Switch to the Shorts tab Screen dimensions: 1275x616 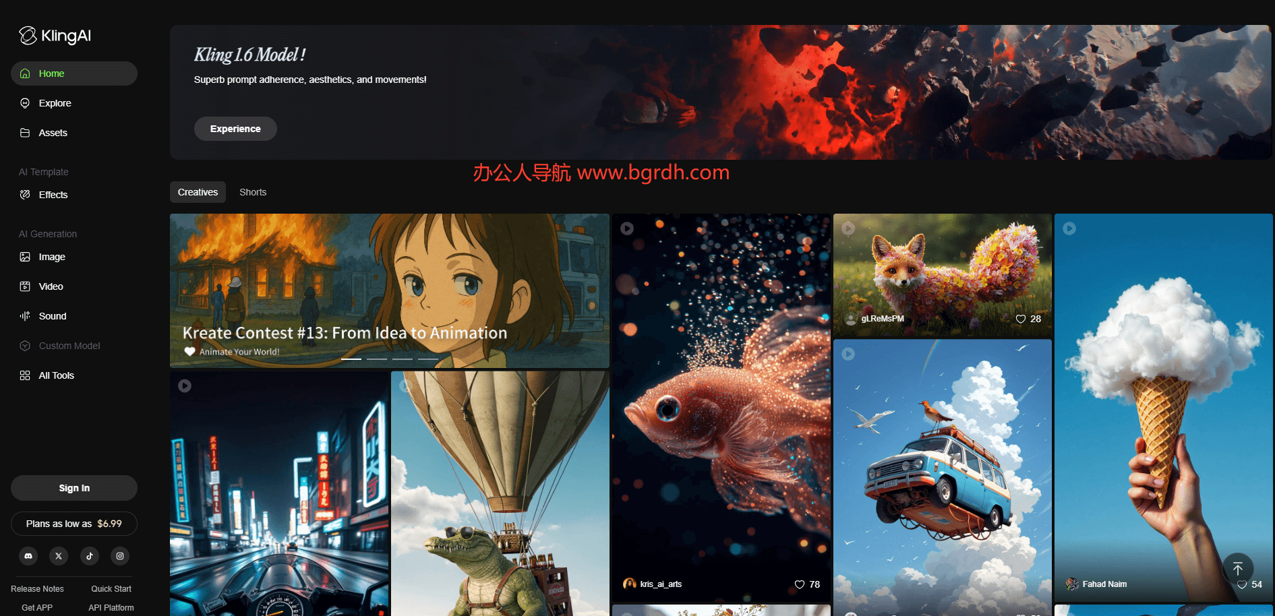tap(253, 192)
